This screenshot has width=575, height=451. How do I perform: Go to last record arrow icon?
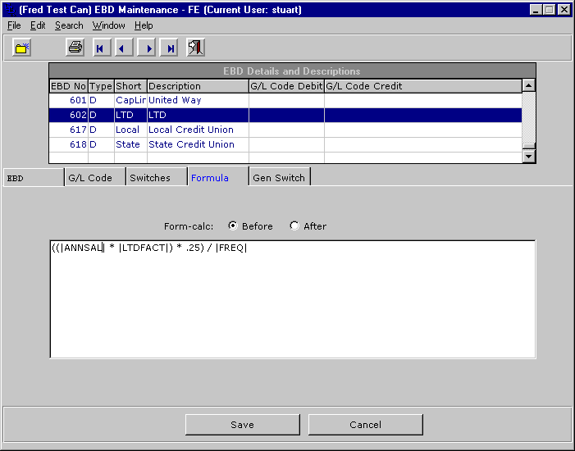point(169,48)
